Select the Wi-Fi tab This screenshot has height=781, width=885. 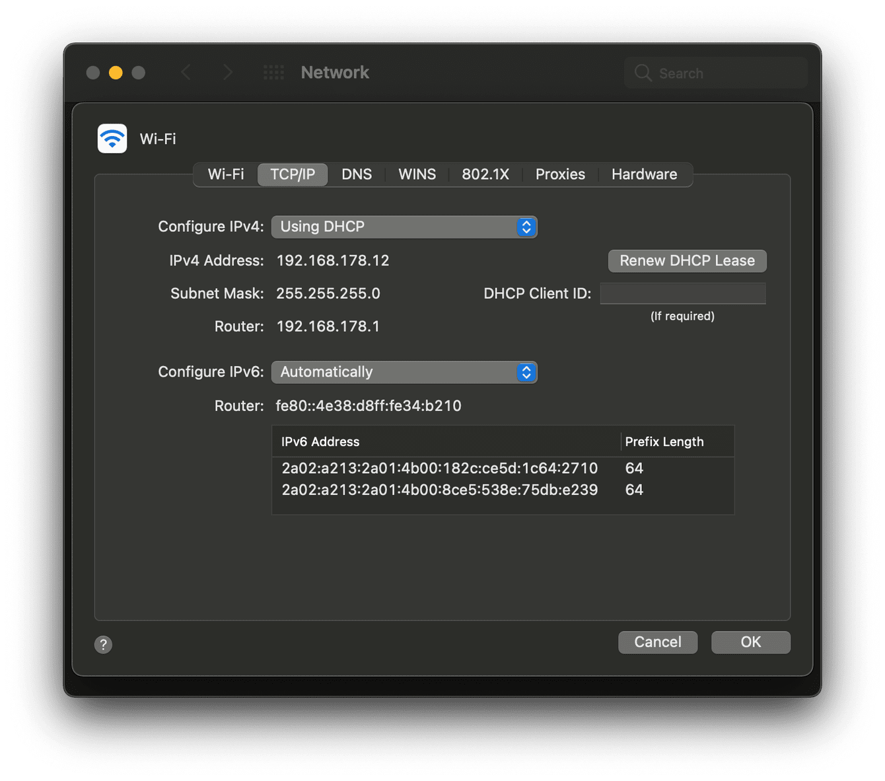click(x=225, y=174)
